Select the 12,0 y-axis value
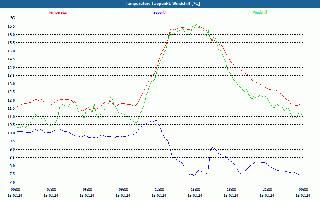The width and height of the screenshot is (320, 200). 11,100
